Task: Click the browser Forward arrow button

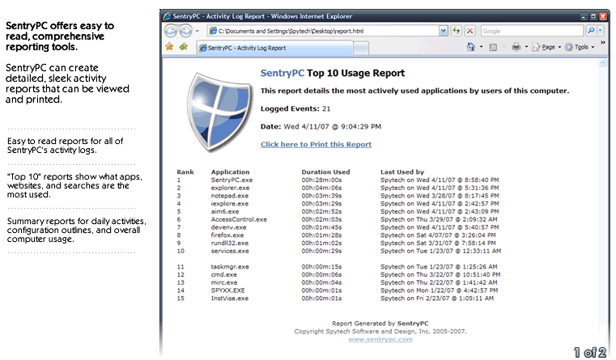Action: coord(185,31)
